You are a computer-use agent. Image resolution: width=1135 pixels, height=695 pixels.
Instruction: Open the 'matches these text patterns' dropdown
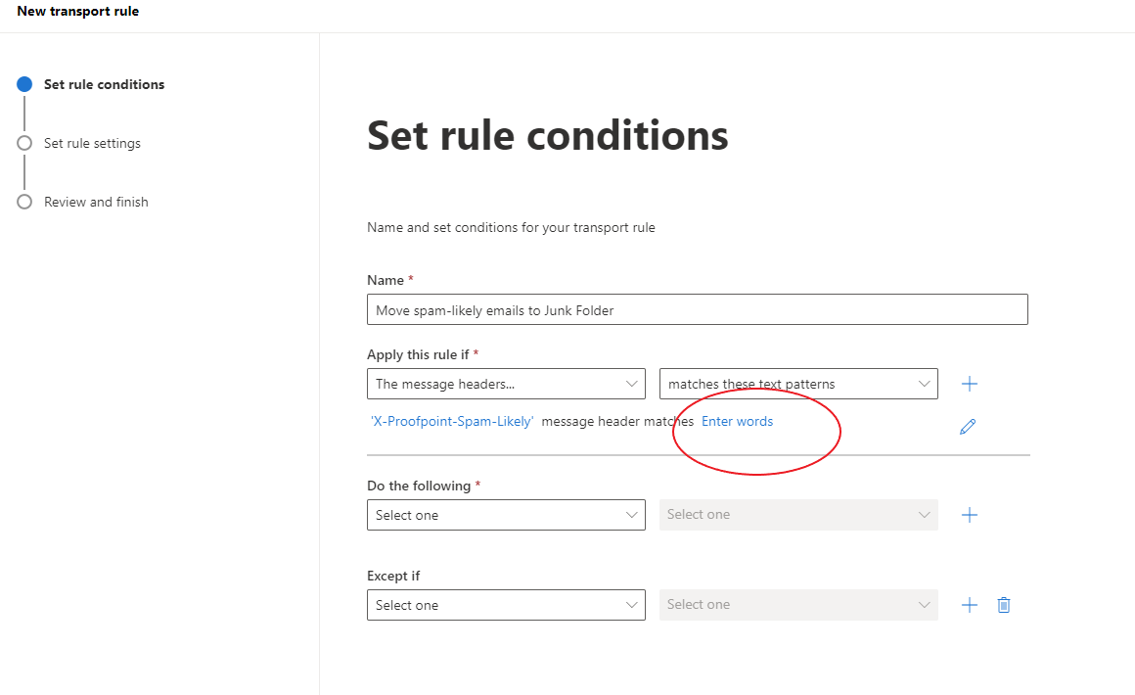point(798,384)
